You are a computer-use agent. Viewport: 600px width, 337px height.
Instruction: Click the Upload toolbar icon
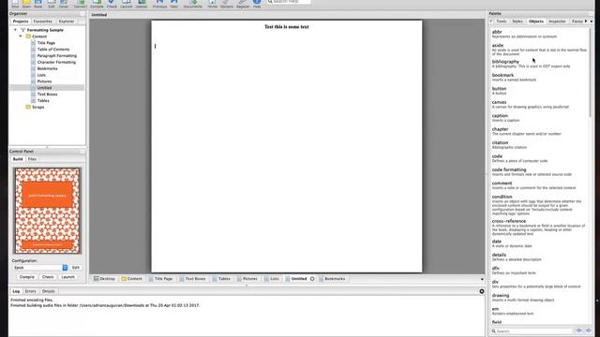(142, 4)
